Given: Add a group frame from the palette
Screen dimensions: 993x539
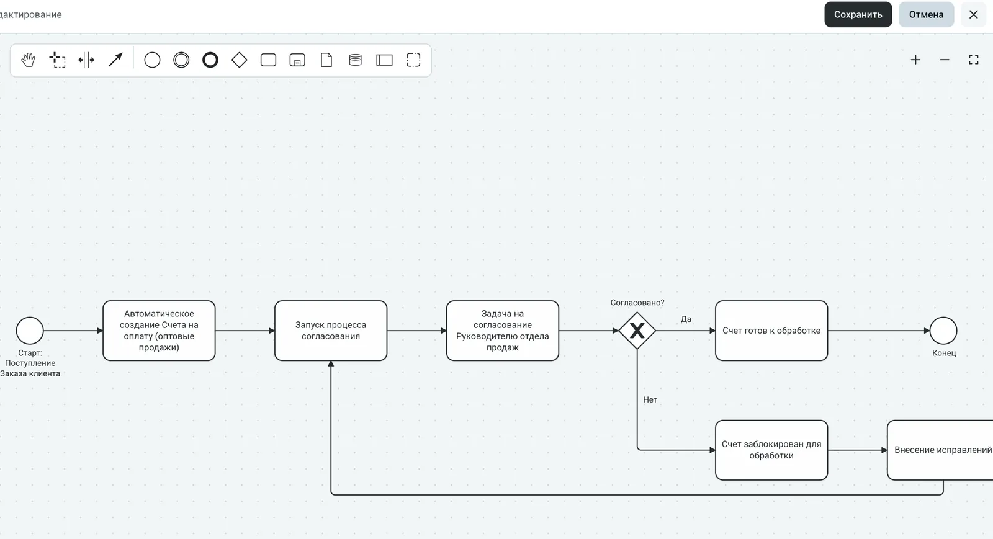Looking at the screenshot, I should 413,60.
